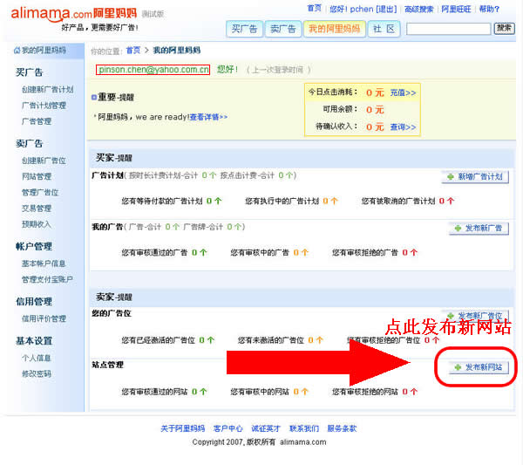Click count after 您有等待付款的广告计划
The height and width of the screenshot is (465, 523).
214,201
